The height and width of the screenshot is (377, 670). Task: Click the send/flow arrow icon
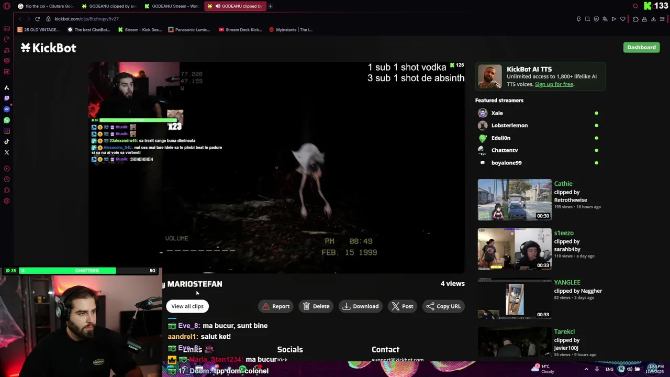[614, 19]
